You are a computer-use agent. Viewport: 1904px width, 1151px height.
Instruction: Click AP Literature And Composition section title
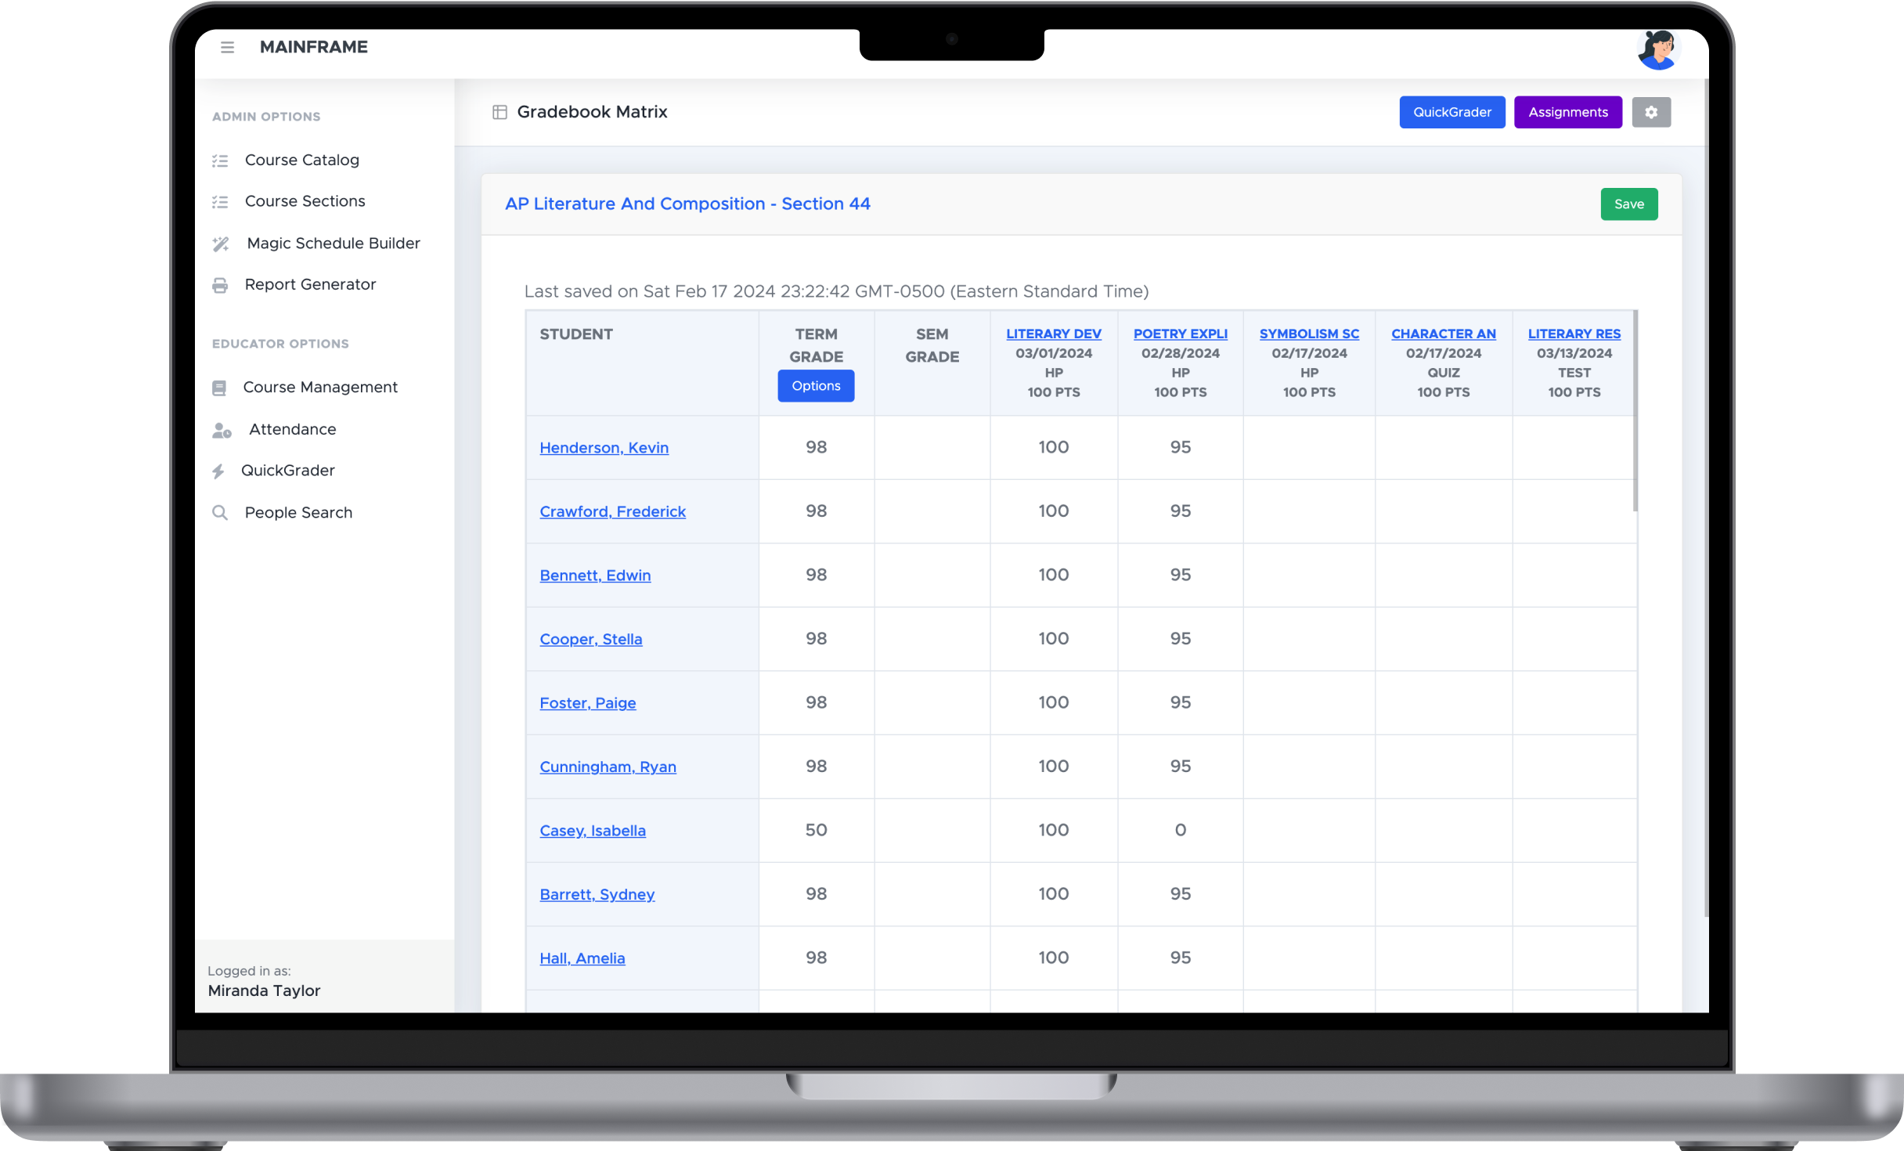point(687,204)
